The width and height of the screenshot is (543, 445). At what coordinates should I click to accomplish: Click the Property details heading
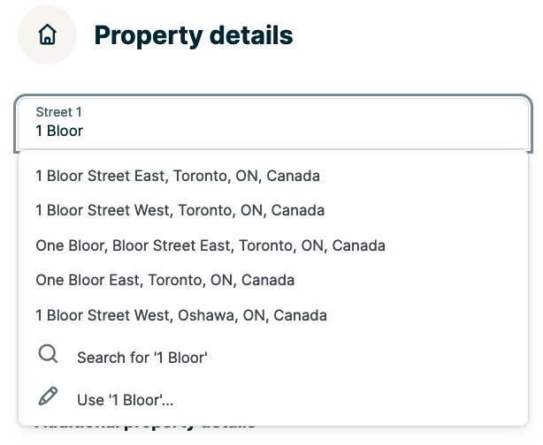(x=193, y=35)
